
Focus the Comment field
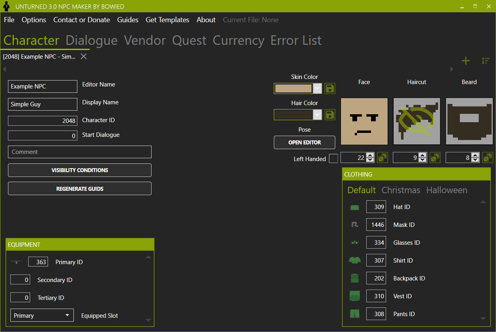coord(80,152)
